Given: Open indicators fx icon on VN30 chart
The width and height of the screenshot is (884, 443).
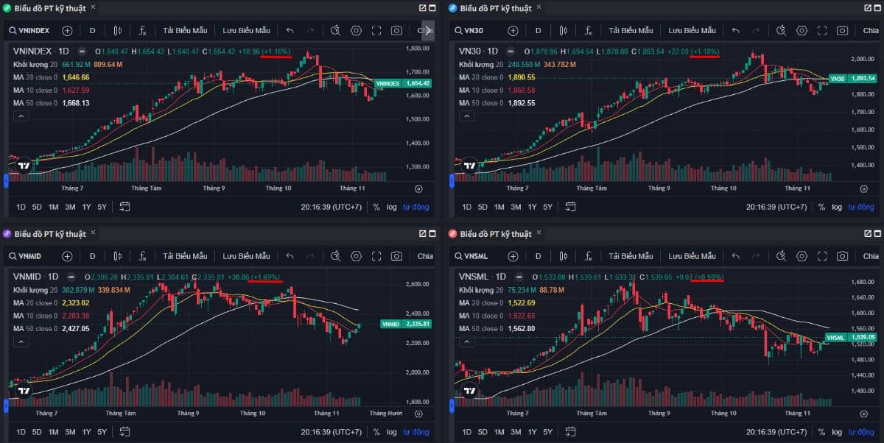Looking at the screenshot, I should pos(589,30).
